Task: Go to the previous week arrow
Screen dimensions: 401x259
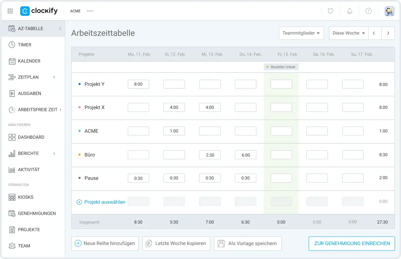Action: (x=374, y=33)
